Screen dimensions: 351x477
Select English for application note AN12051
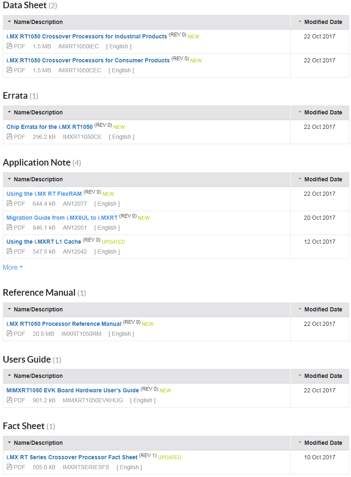pos(107,228)
